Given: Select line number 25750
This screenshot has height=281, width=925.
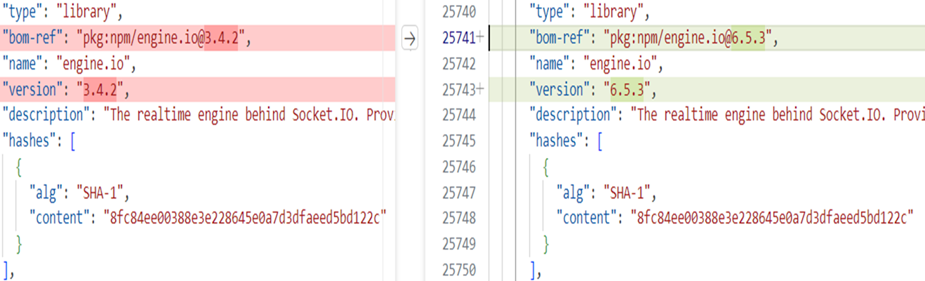Looking at the screenshot, I should pos(460,270).
